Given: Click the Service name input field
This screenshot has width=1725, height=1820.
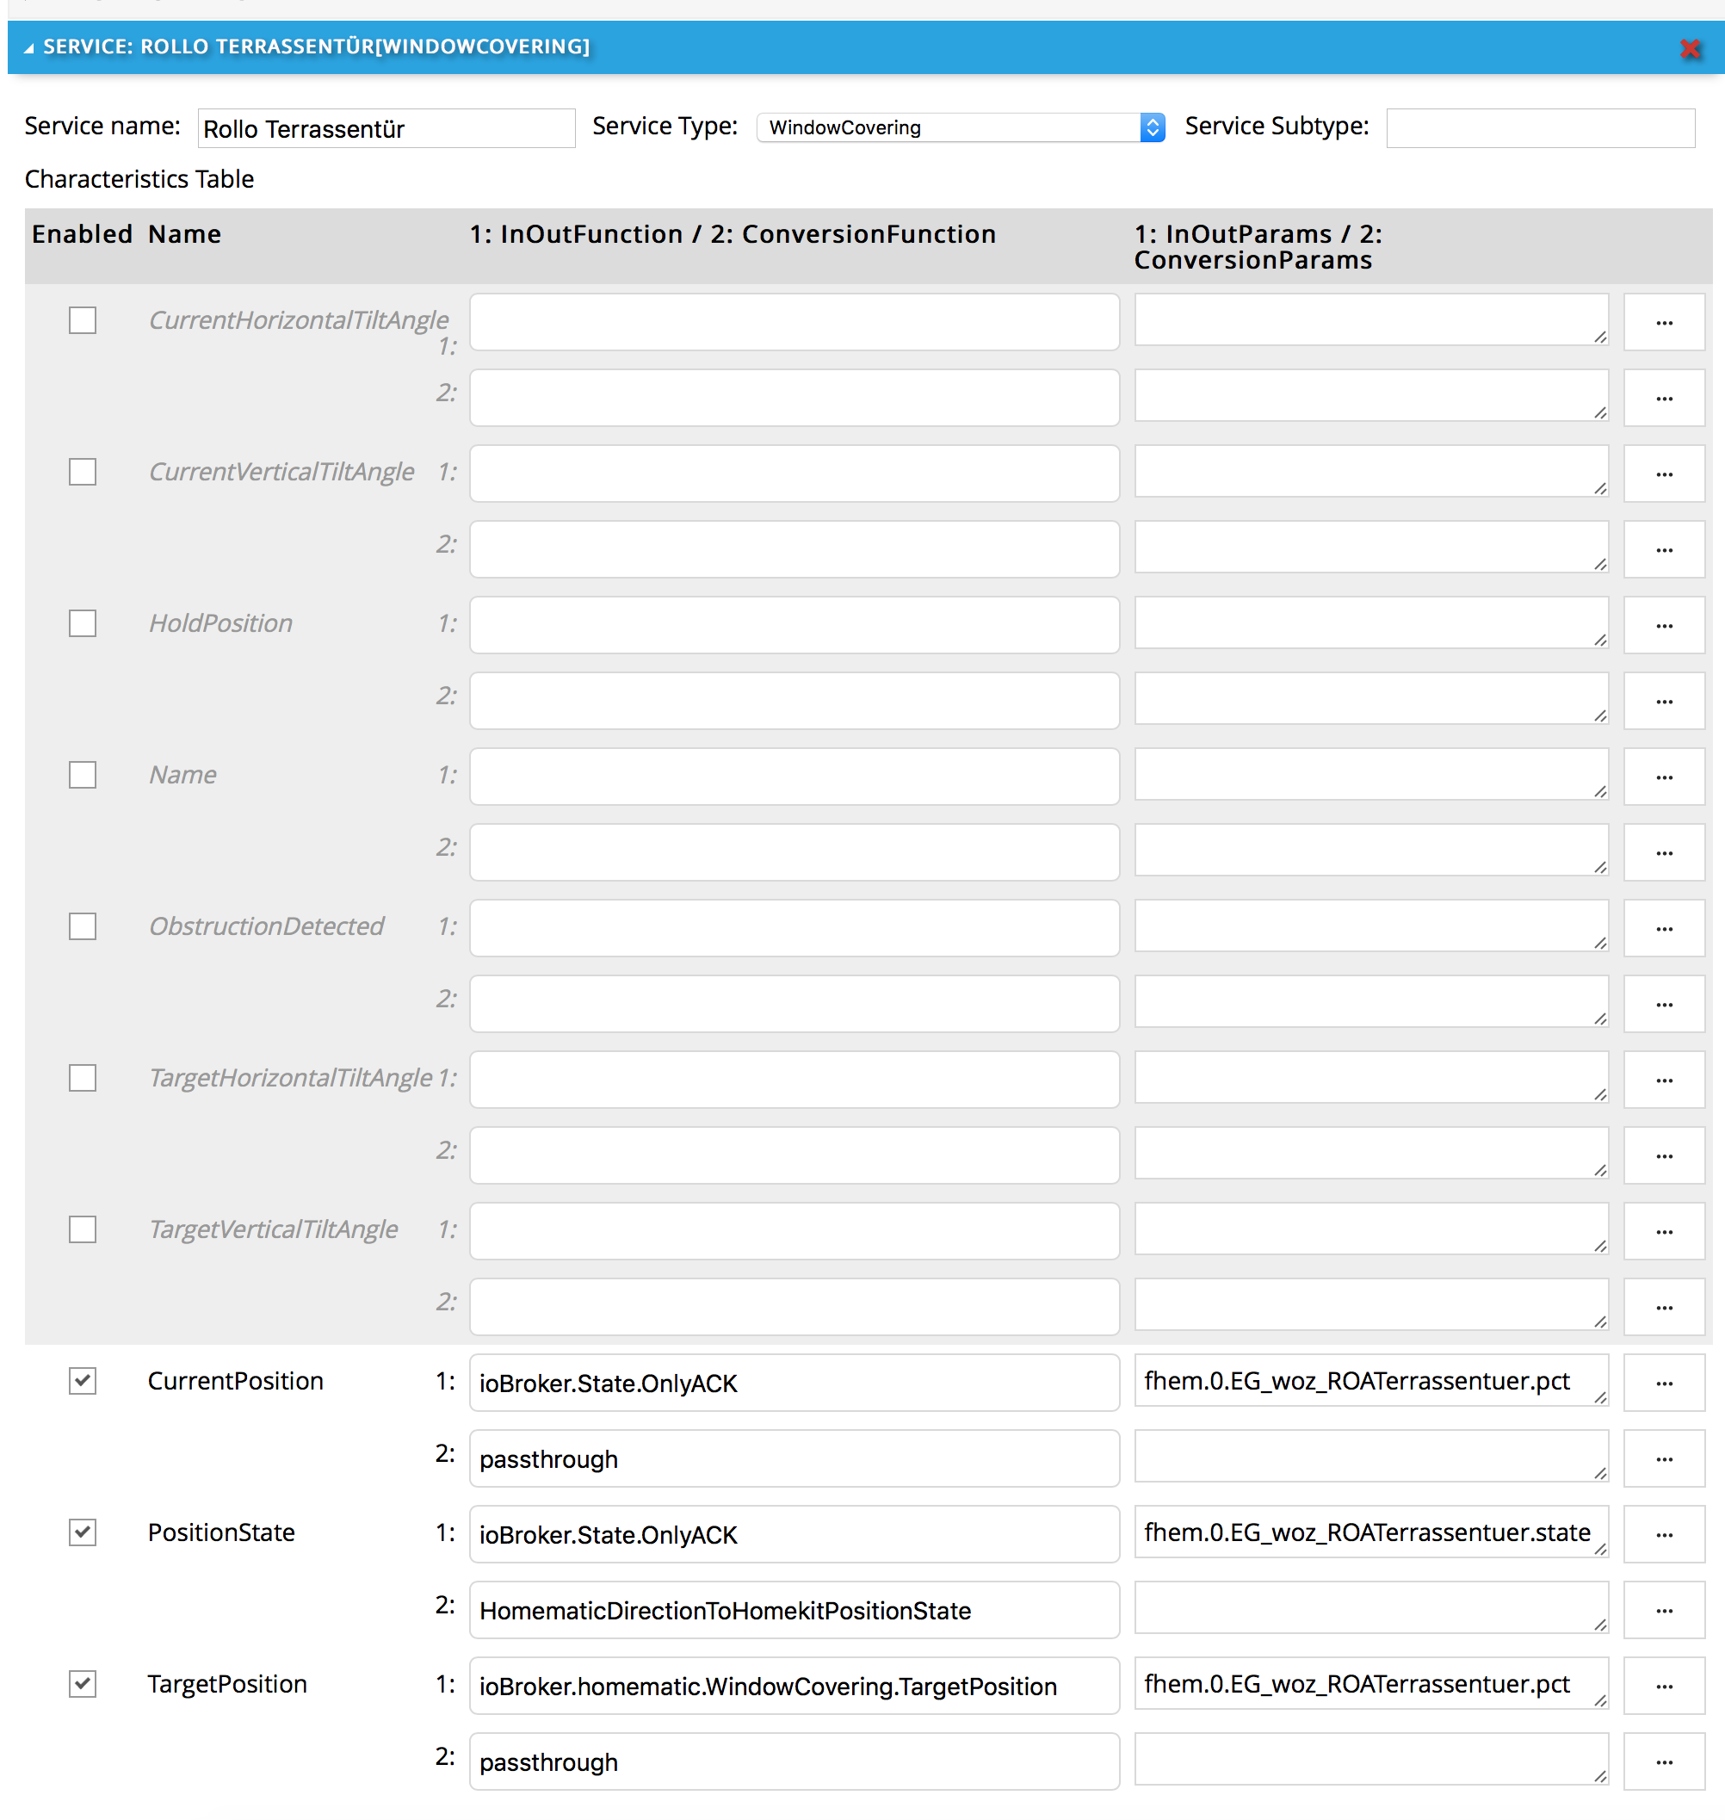Looking at the screenshot, I should click(386, 129).
